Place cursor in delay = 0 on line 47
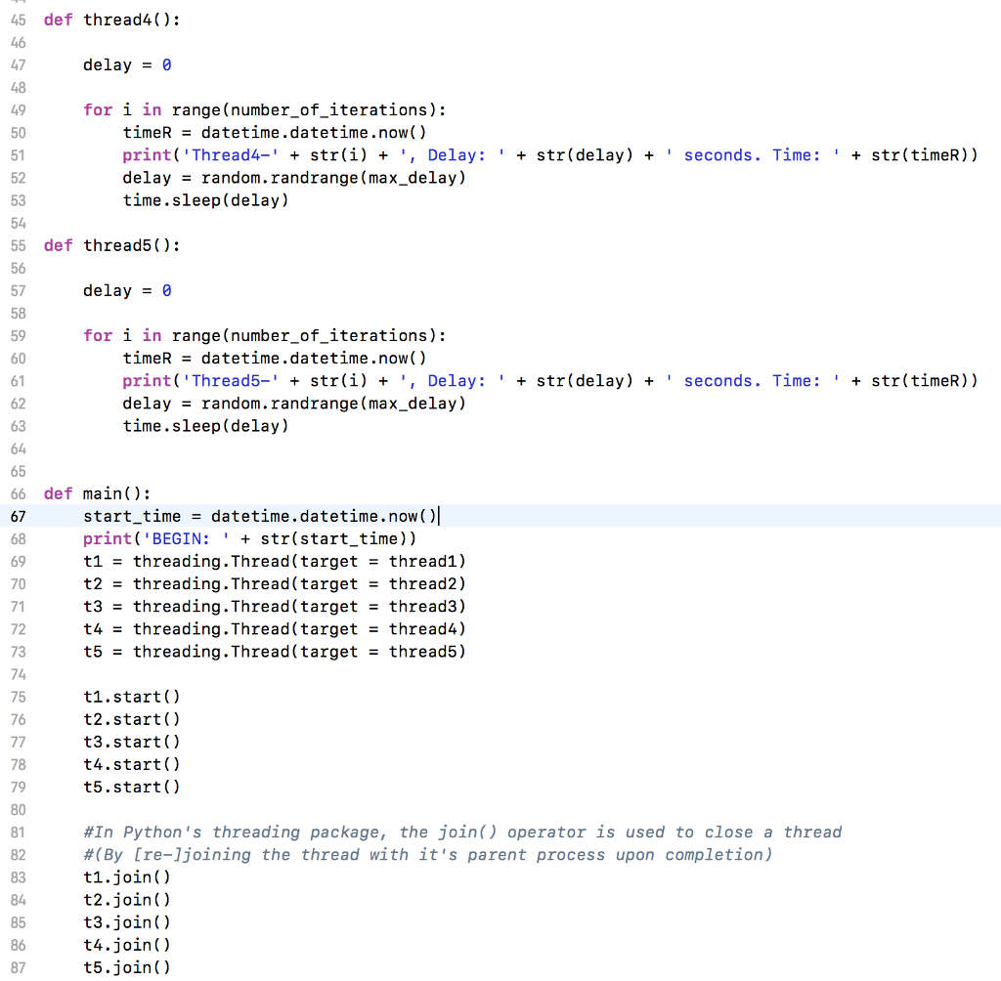Screen dimensions: 1001x981 127,64
